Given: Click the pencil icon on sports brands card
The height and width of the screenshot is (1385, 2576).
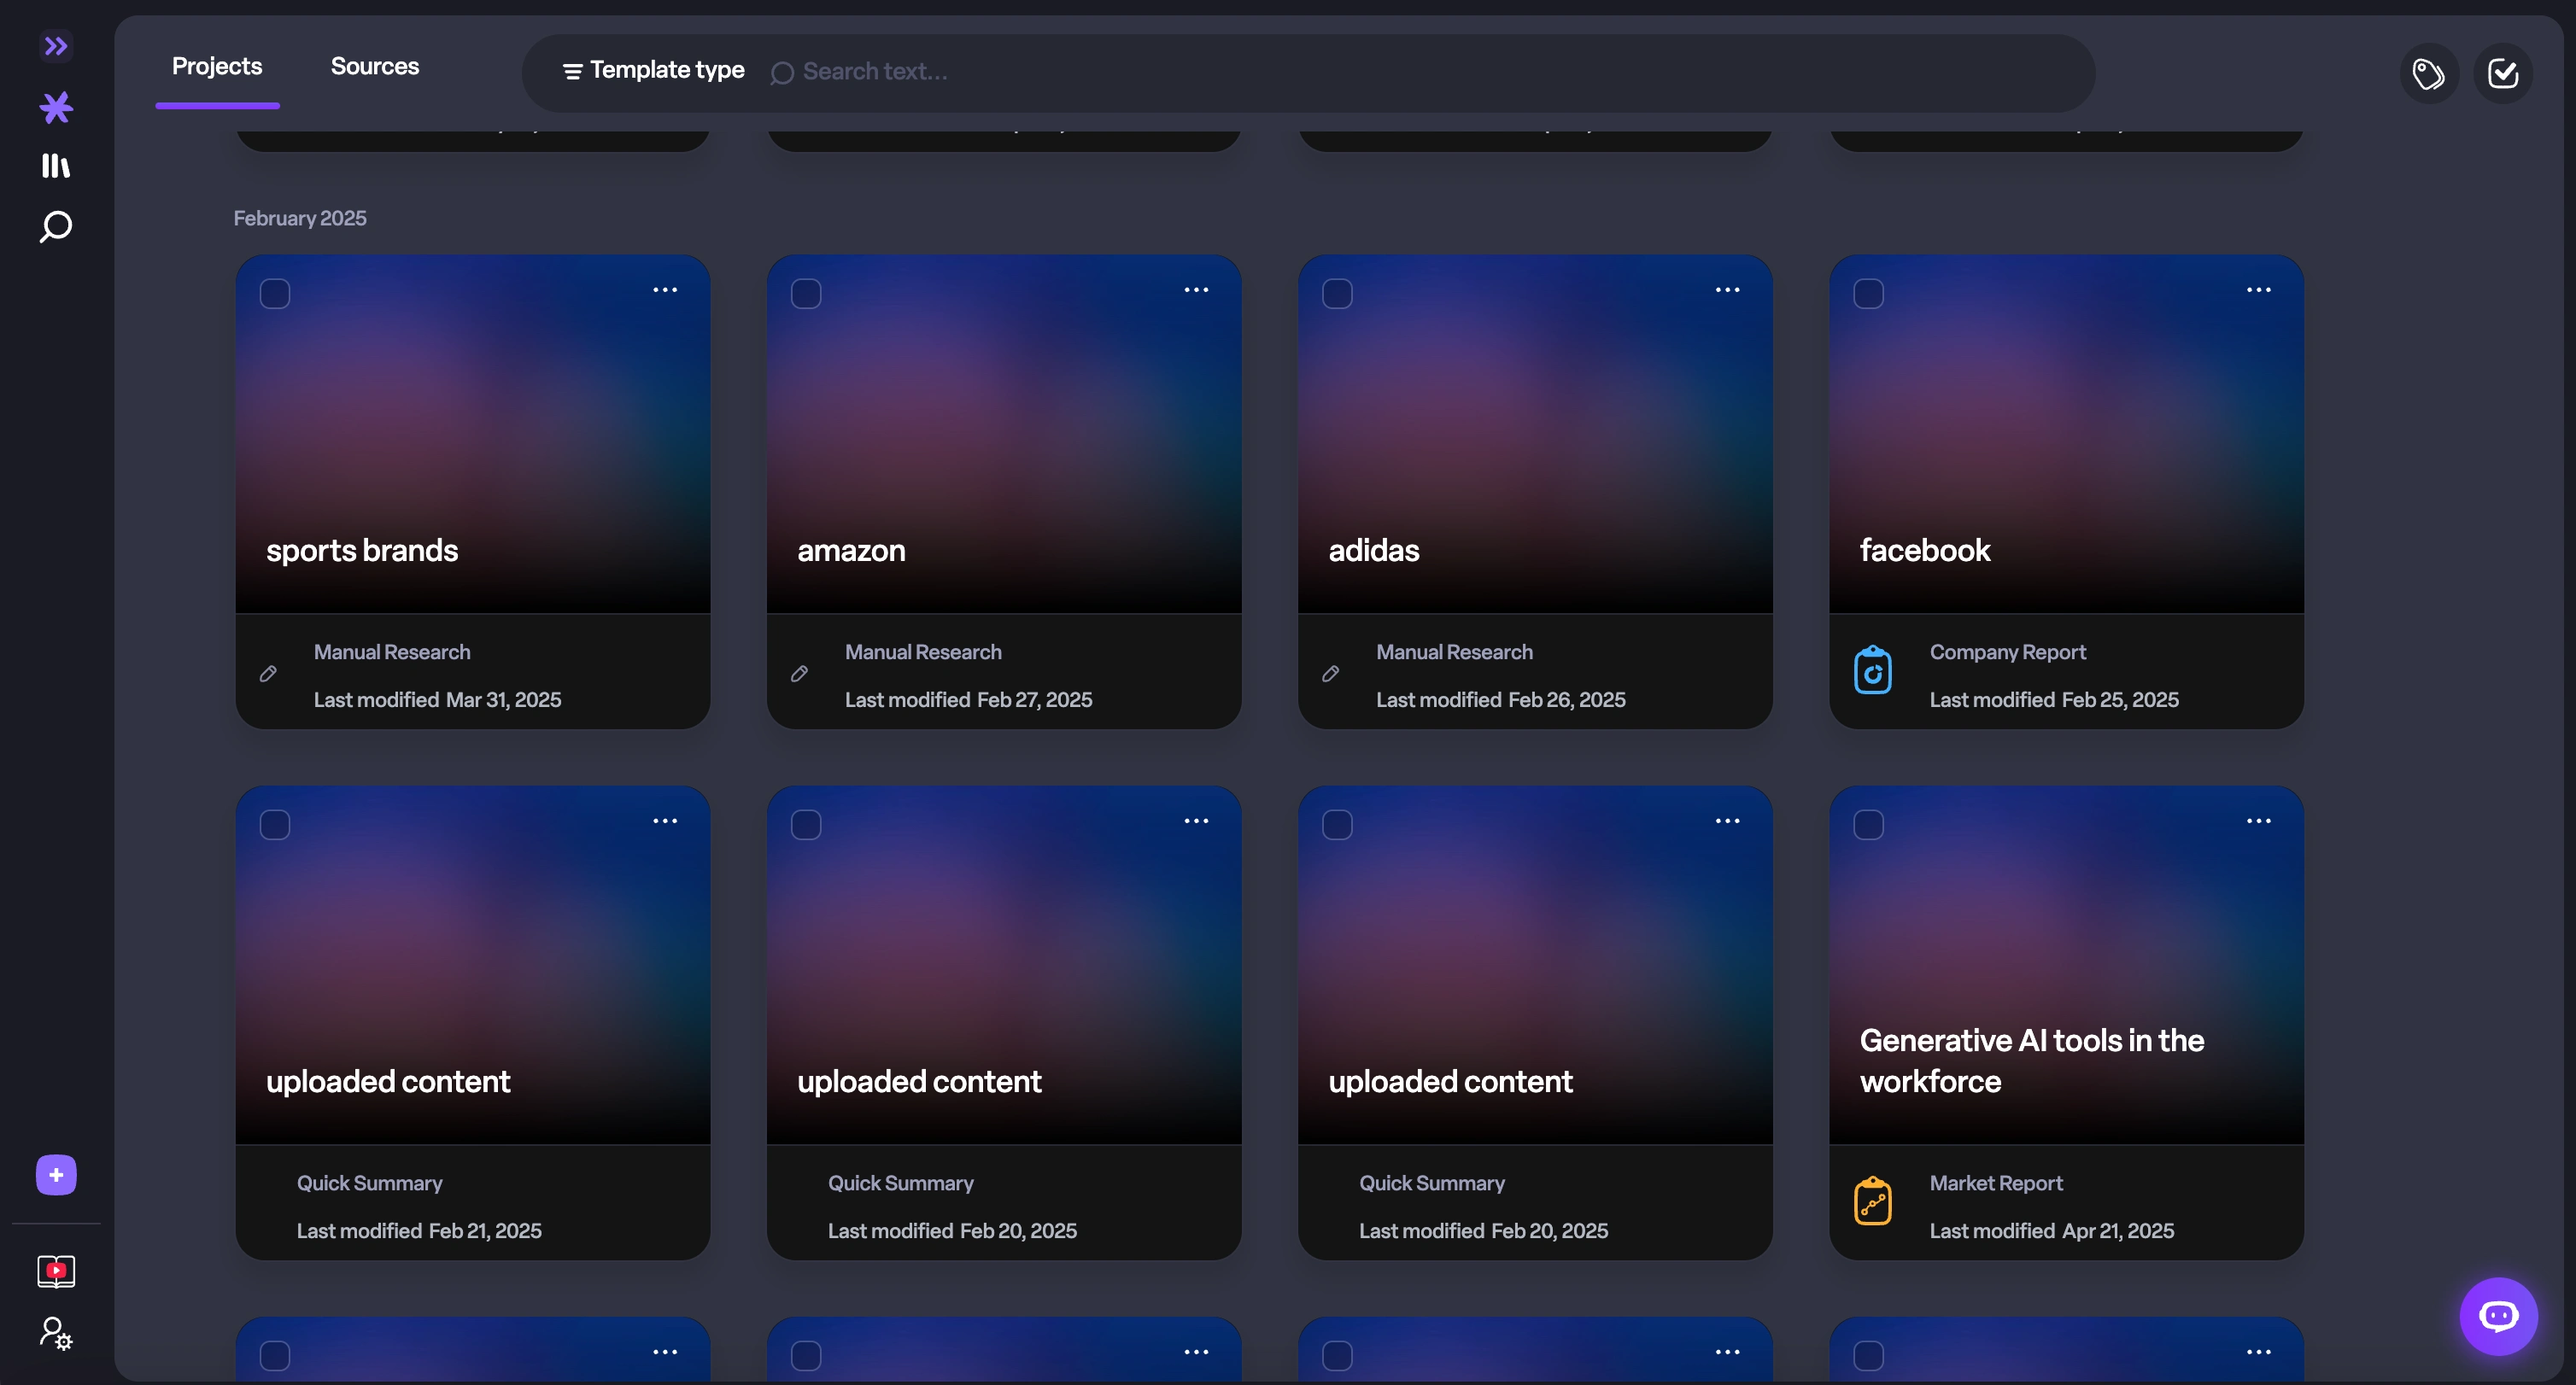Looking at the screenshot, I should point(268,674).
